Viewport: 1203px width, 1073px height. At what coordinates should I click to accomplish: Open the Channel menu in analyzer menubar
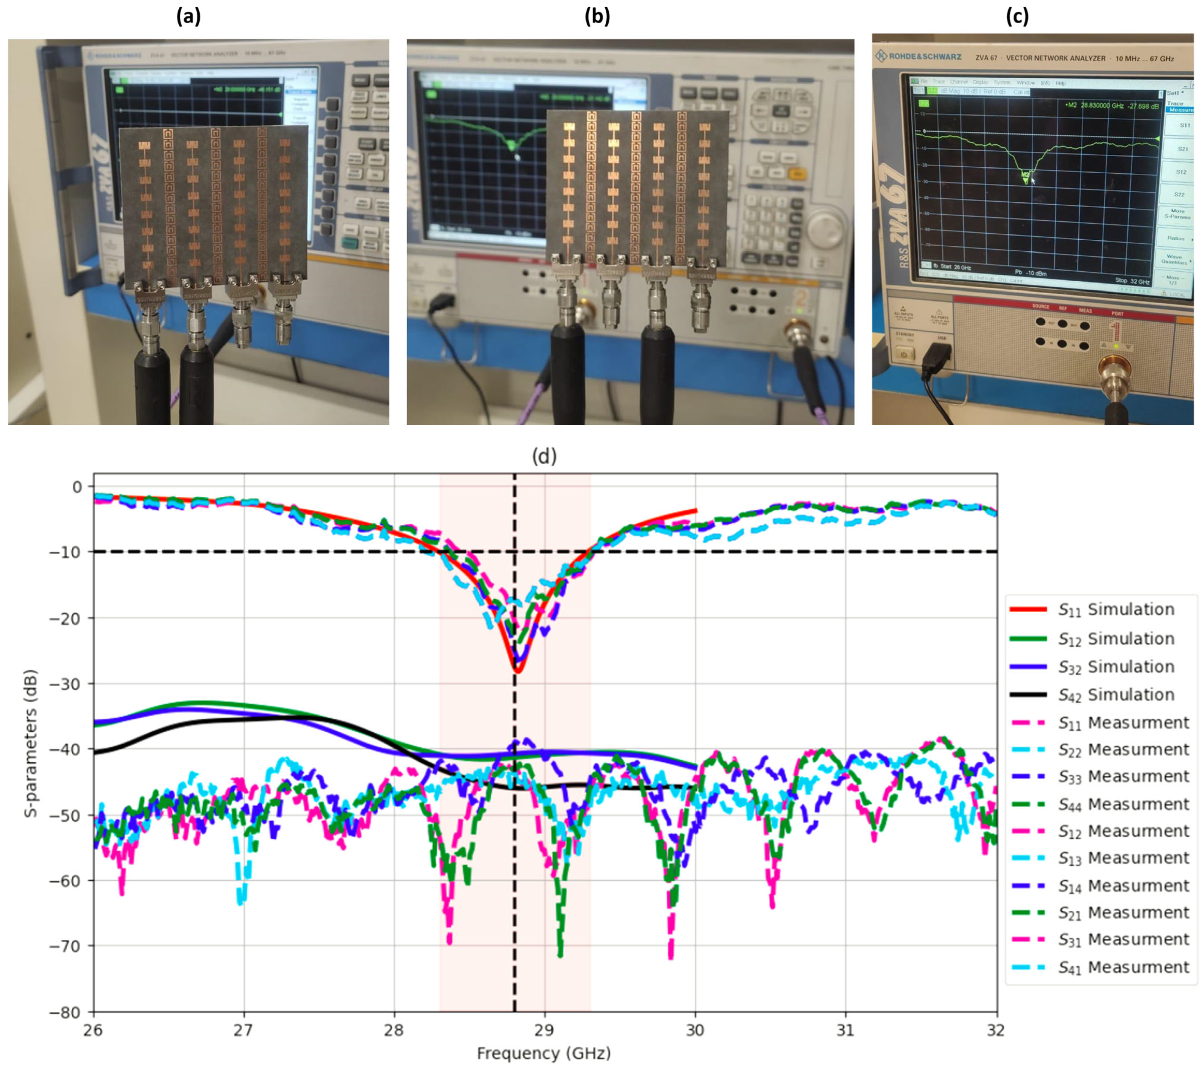tap(959, 82)
